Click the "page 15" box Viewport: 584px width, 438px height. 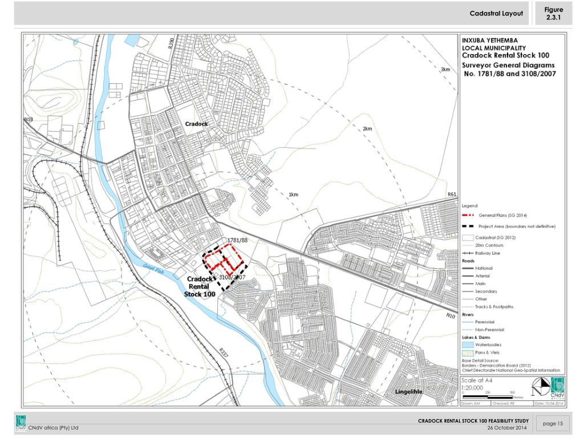pos(553,424)
